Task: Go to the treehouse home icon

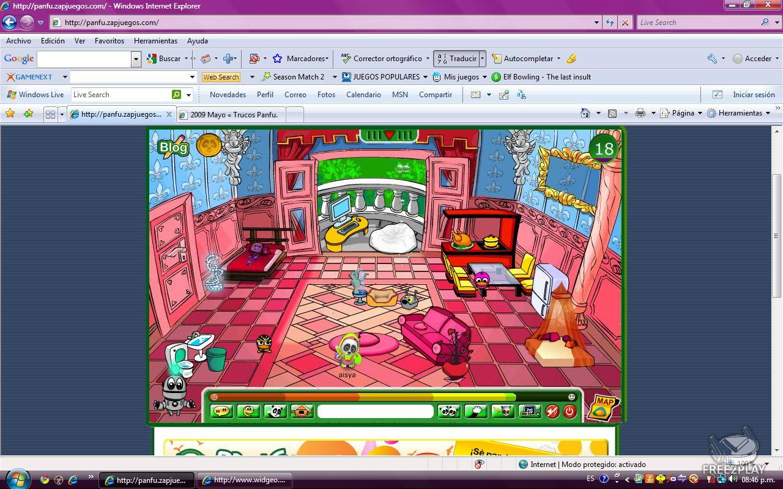Action: point(302,411)
